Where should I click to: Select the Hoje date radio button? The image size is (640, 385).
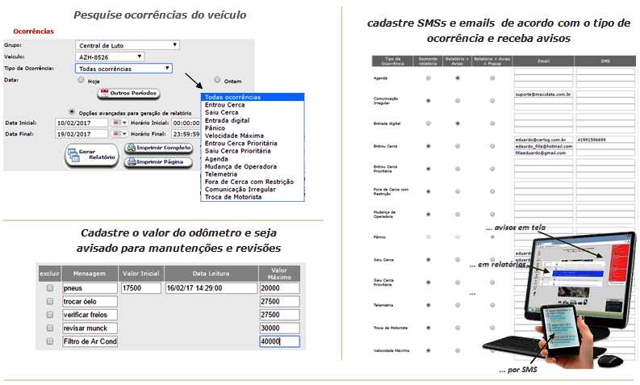pos(81,80)
